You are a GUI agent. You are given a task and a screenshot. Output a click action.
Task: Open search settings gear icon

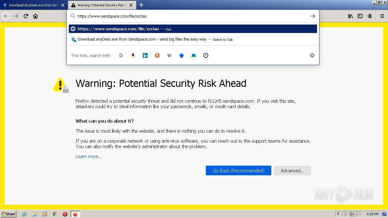[312, 55]
